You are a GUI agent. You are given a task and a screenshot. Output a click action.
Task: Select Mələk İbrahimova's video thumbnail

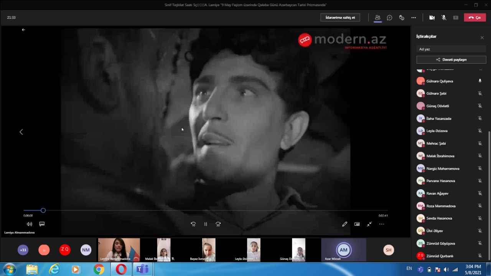(164, 250)
